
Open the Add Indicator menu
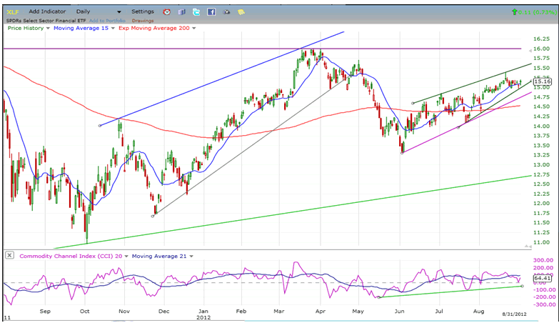pos(49,12)
